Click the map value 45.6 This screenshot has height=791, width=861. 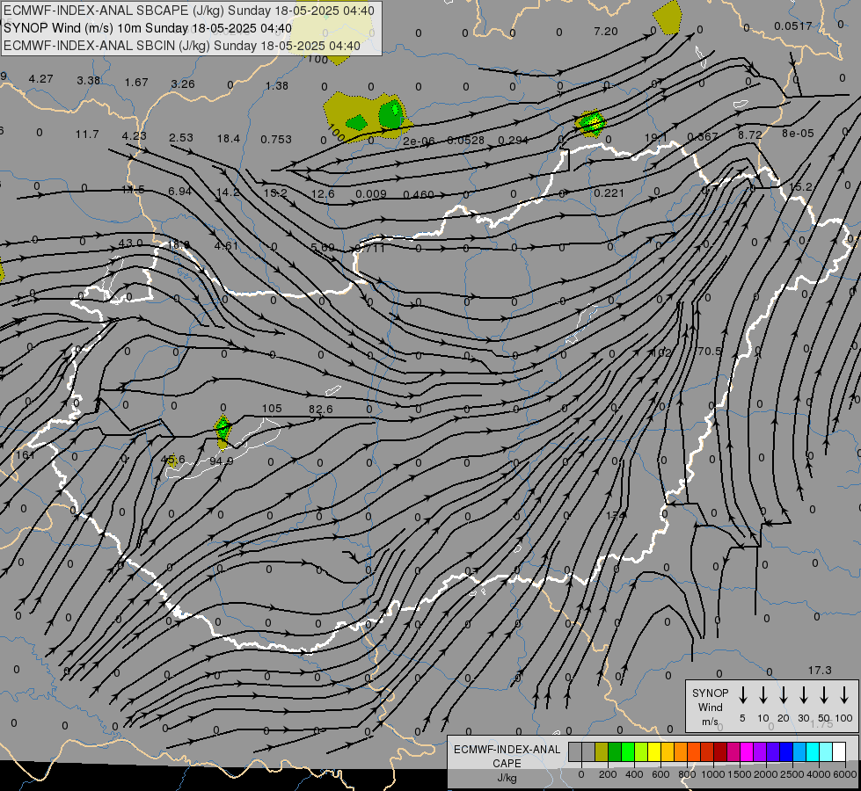click(173, 460)
